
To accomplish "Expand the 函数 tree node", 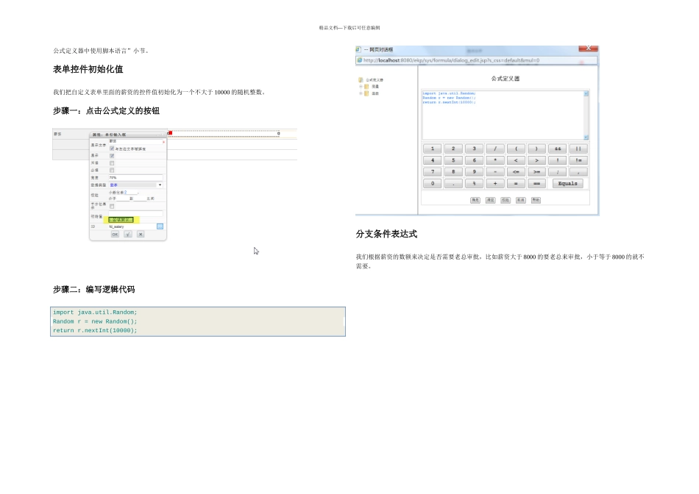I will pos(361,93).
